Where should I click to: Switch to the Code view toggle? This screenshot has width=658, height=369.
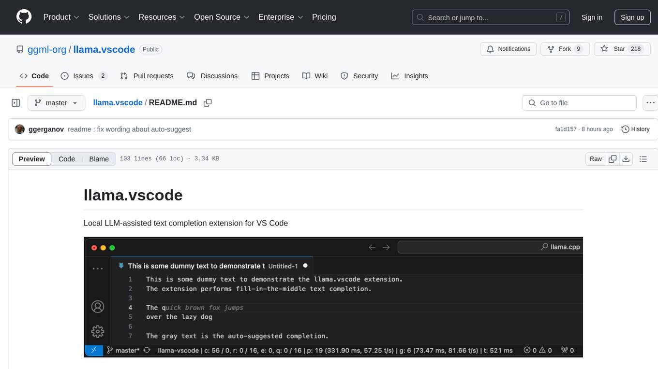point(67,159)
